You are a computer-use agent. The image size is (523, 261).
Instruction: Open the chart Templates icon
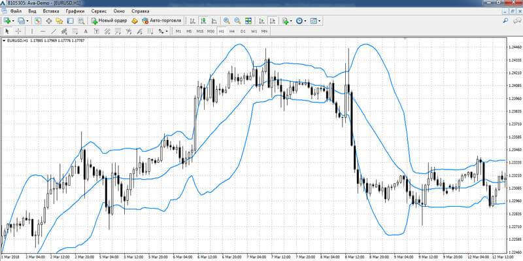313,21
